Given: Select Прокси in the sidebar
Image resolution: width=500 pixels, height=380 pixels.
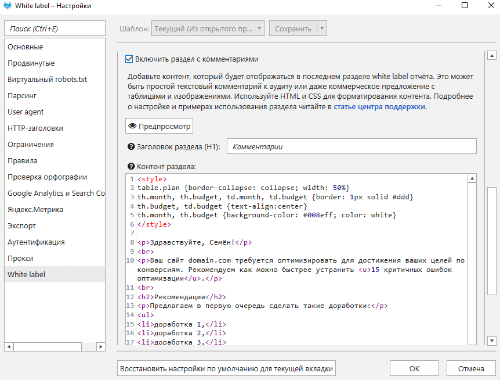Looking at the screenshot, I should [x=55, y=259].
